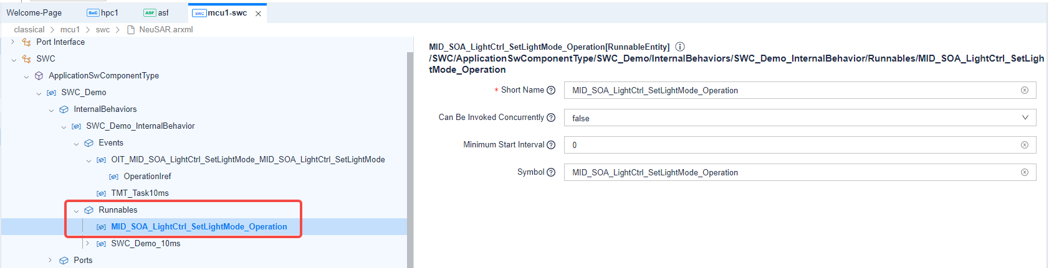The width and height of the screenshot is (1049, 268).
Task: Select TMT_Task10ms event in tree
Action: 140,193
